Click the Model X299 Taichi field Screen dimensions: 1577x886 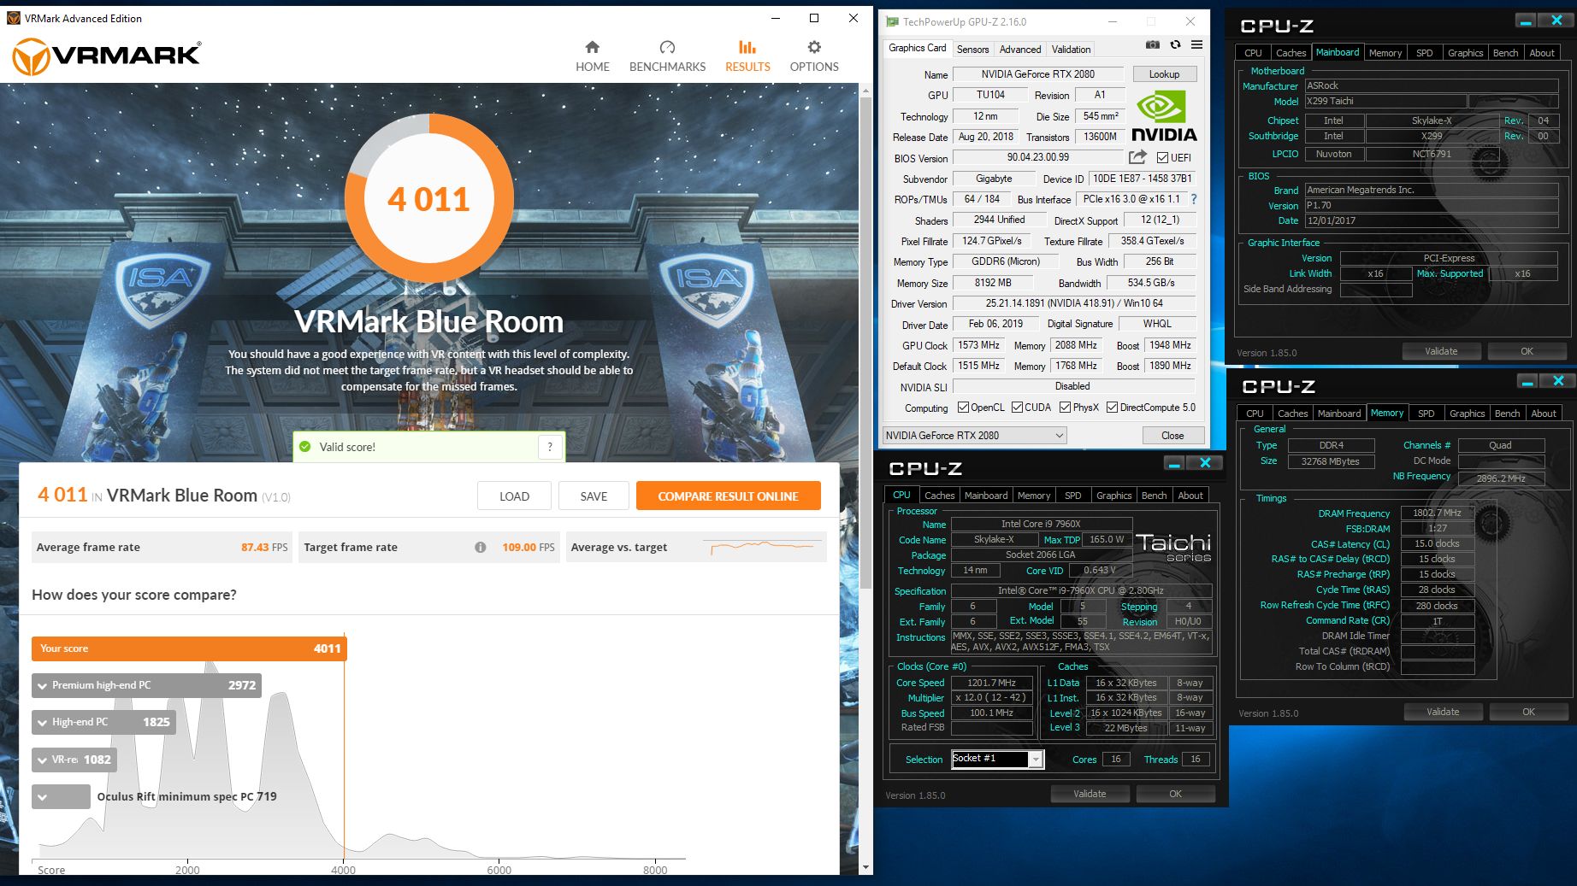click(1385, 101)
